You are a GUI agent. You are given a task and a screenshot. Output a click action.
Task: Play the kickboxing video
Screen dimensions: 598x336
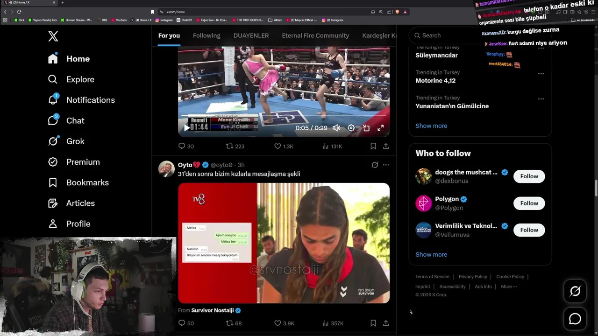point(187,128)
